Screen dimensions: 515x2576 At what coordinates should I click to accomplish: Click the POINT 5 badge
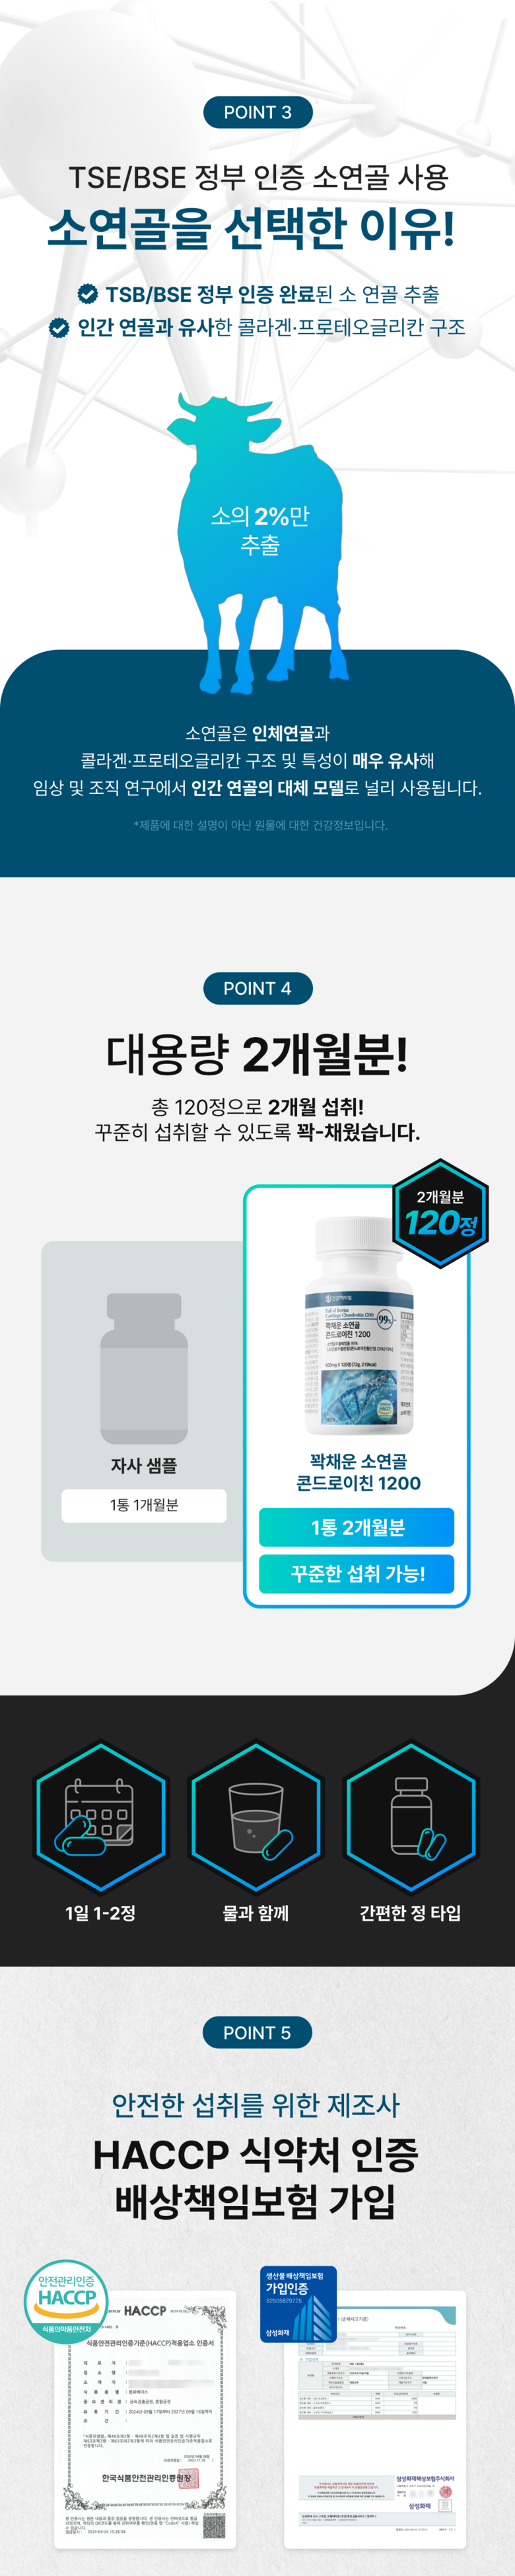point(257,2032)
